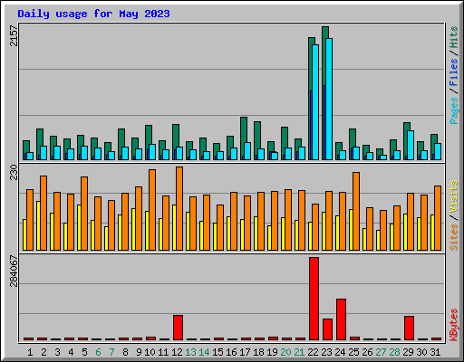Click the 2157 hits axis value

(x=14, y=36)
